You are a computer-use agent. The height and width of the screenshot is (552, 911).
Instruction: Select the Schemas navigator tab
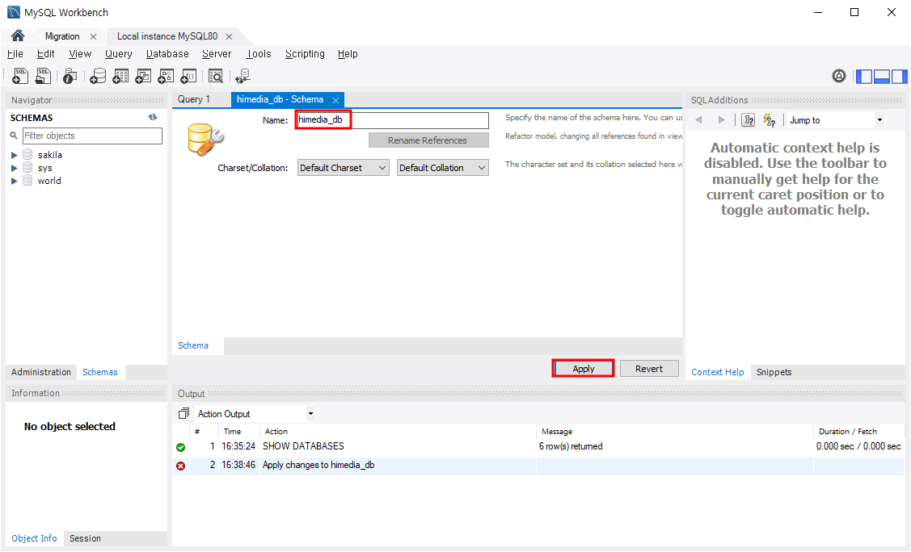click(100, 372)
